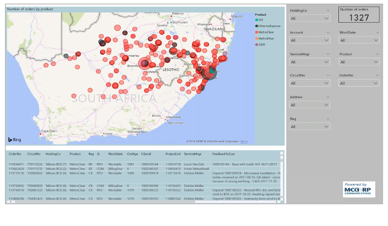Screen dimensions: 388x226
Task: Click the EEE legend color dot
Action: (x=257, y=20)
